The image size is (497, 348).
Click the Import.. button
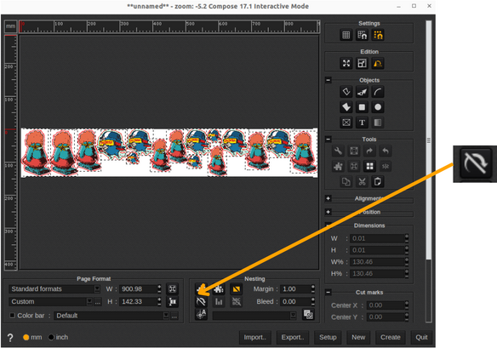coord(254,337)
